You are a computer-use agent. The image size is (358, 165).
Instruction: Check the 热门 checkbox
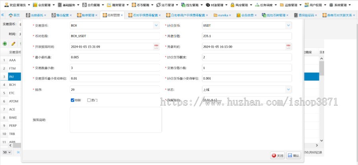(89, 100)
